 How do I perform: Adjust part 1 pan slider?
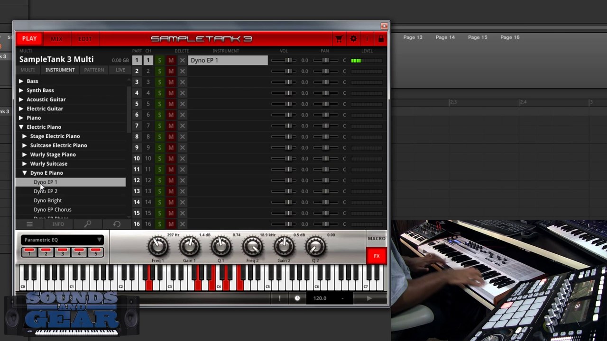(x=326, y=61)
